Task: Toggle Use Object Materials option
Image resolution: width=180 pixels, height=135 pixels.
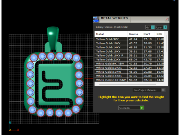Action: (x=148, y=90)
